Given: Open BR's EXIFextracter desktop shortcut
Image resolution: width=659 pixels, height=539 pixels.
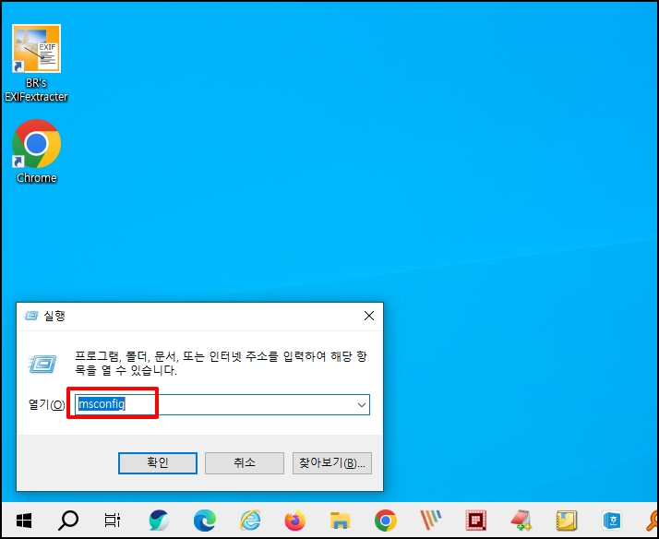Looking at the screenshot, I should (36, 63).
